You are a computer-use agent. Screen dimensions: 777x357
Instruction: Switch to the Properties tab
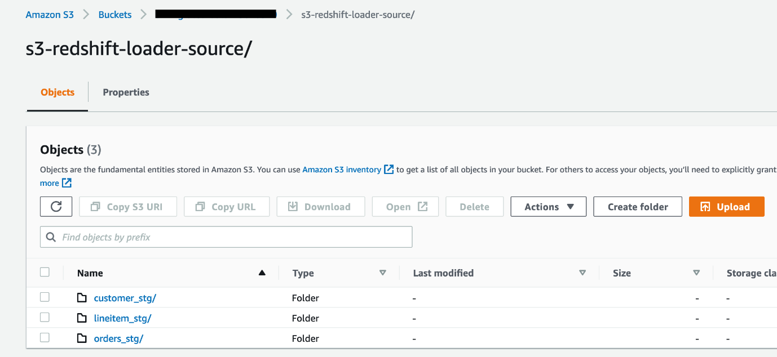click(x=126, y=92)
